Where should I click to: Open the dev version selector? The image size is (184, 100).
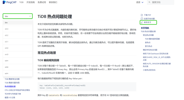click(18, 16)
